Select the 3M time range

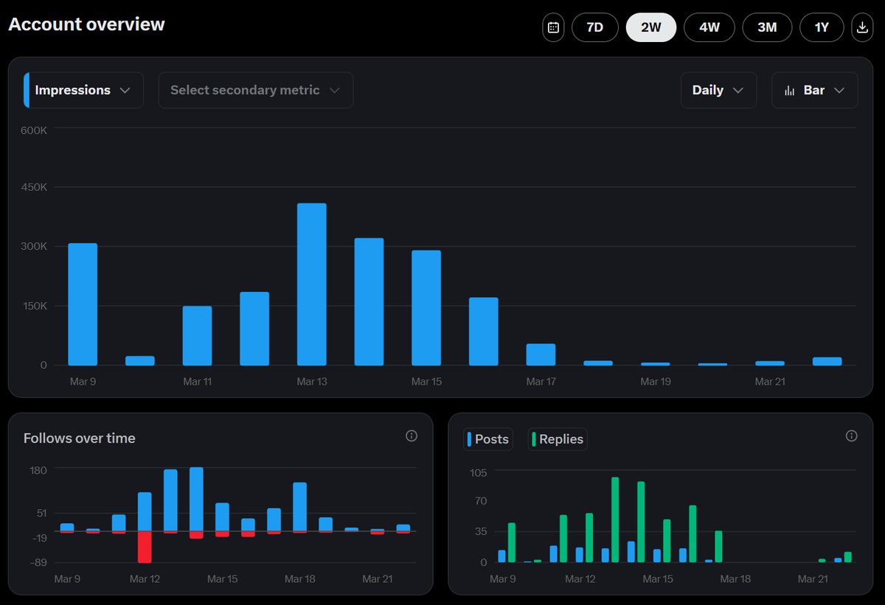pos(767,28)
